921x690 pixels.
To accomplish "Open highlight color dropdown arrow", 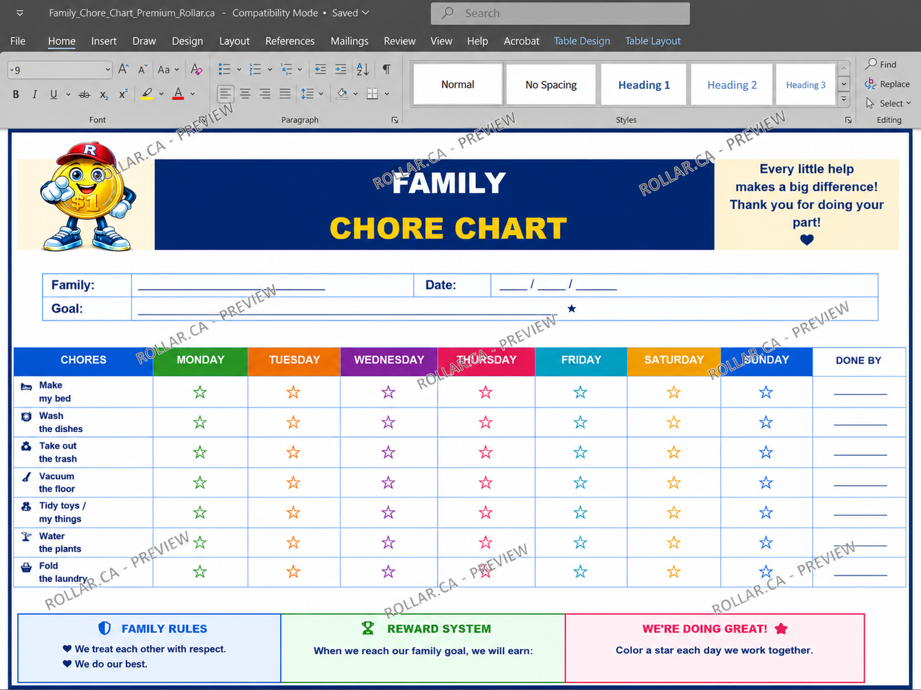I will (161, 94).
